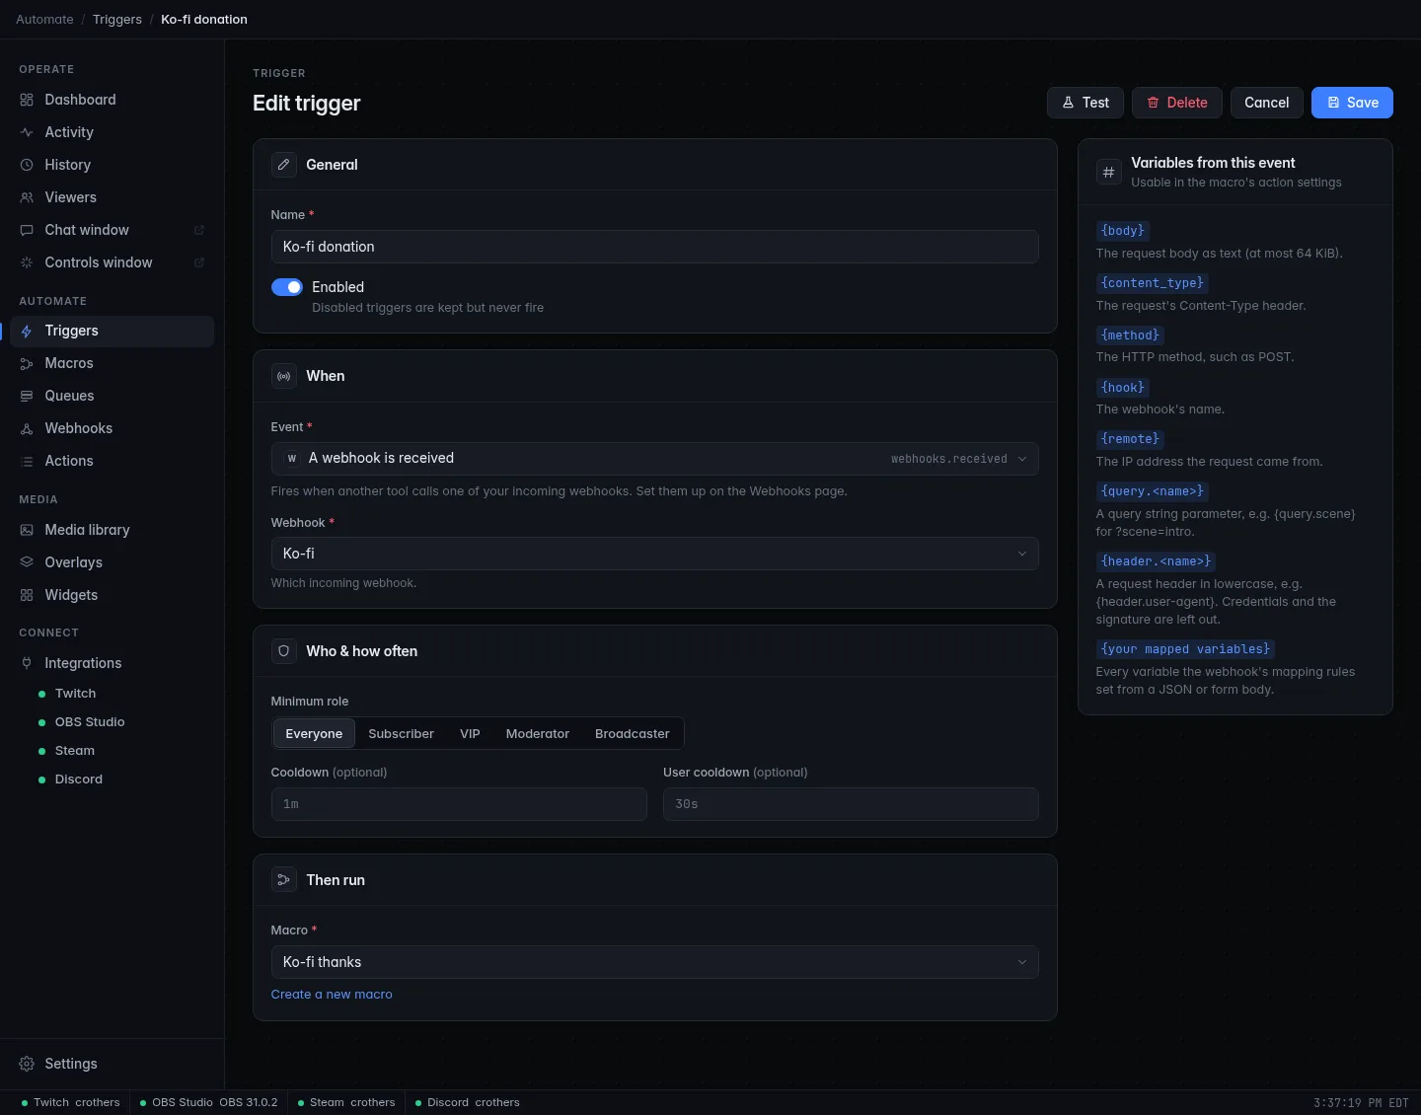This screenshot has width=1421, height=1115.
Task: Select Subscriber as minimum role
Action: (x=401, y=733)
